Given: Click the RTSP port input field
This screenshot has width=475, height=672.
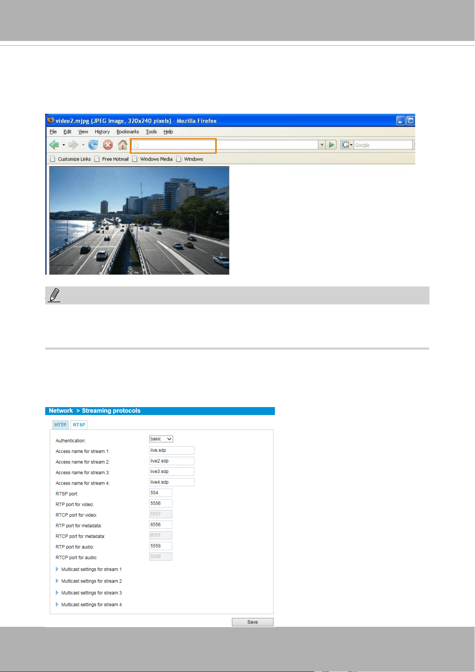Looking at the screenshot, I should [x=161, y=493].
